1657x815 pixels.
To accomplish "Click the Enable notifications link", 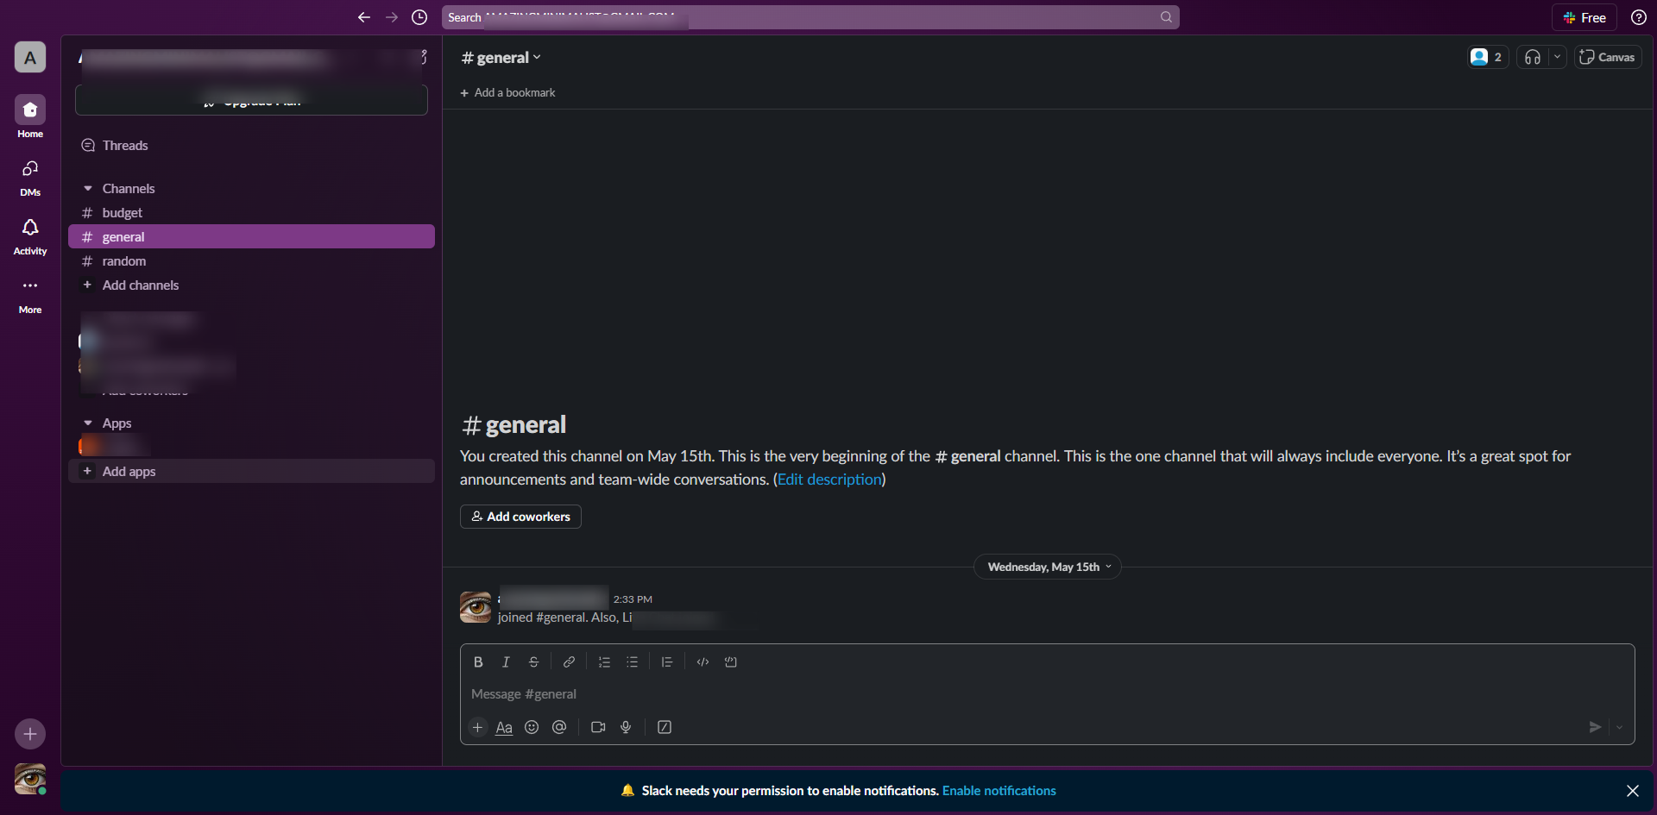I will [x=999, y=791].
